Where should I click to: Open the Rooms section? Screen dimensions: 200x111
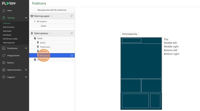(x=11, y=63)
